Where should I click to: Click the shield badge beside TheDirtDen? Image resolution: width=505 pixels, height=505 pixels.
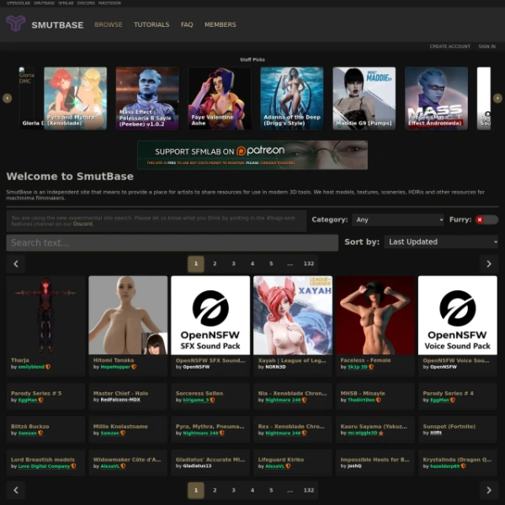tap(379, 400)
